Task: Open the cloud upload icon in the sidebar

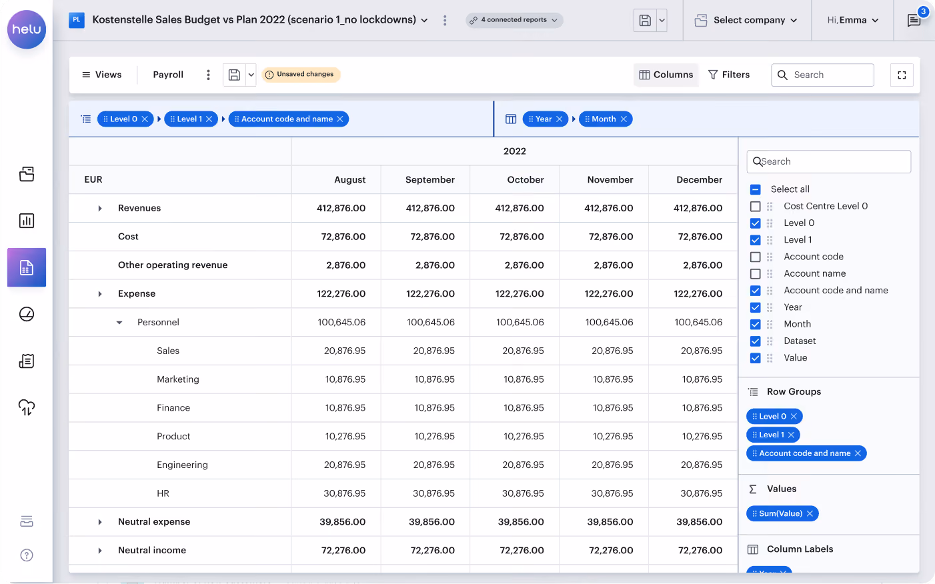Action: tap(27, 407)
